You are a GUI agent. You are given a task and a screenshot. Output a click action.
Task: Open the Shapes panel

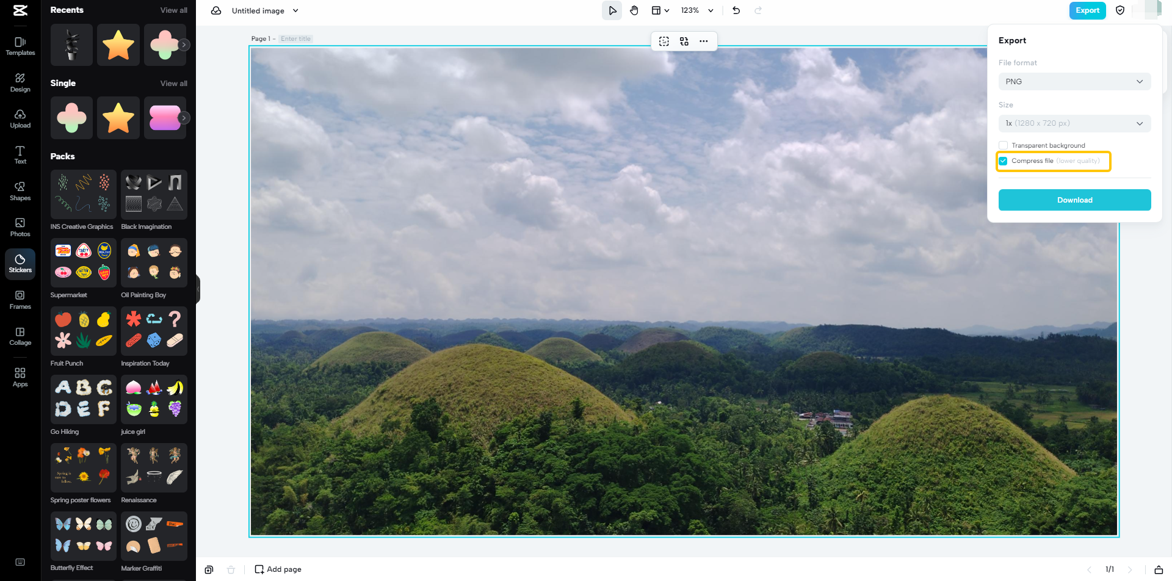20,191
